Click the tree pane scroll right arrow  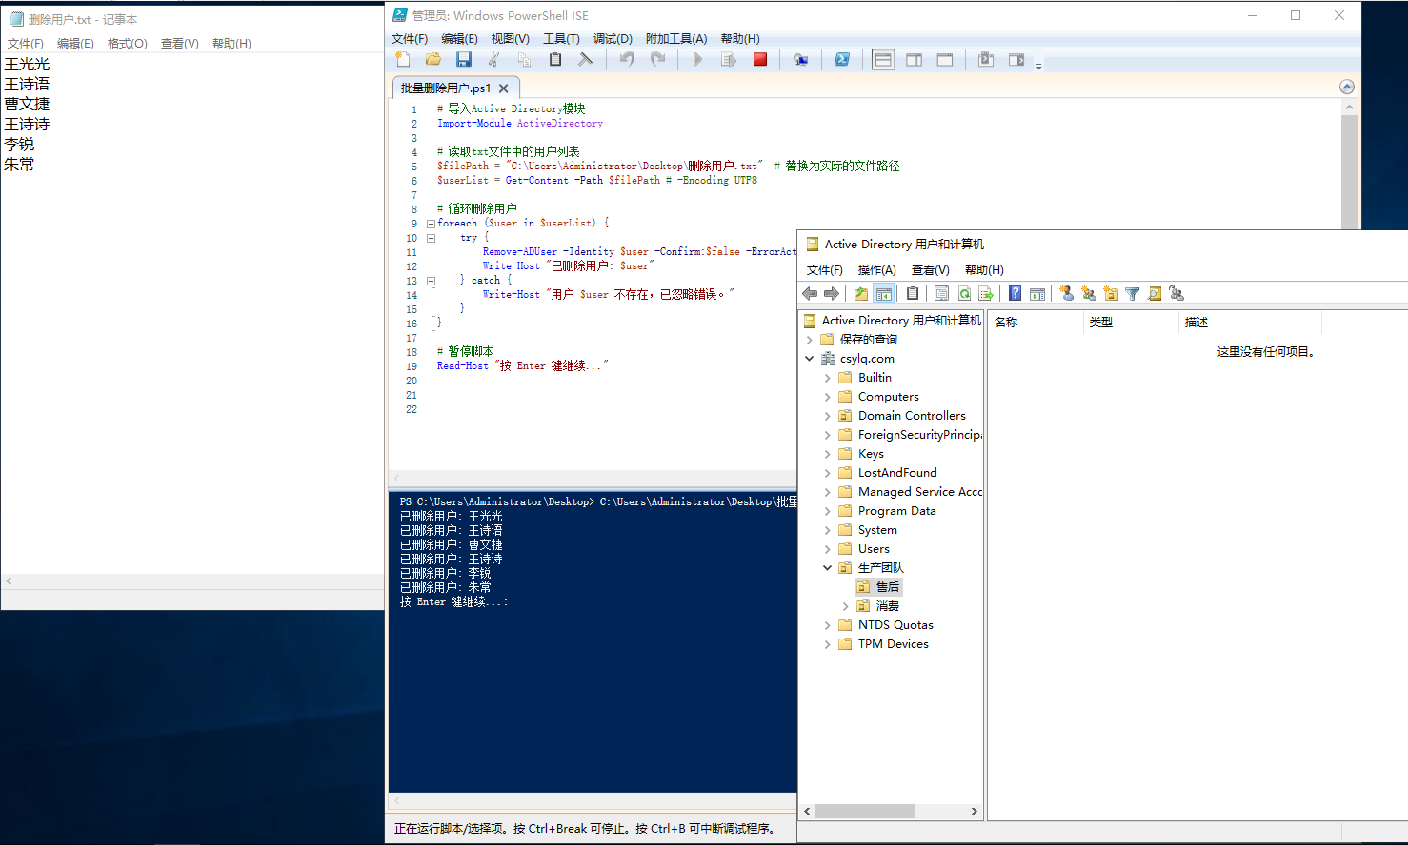(x=974, y=812)
